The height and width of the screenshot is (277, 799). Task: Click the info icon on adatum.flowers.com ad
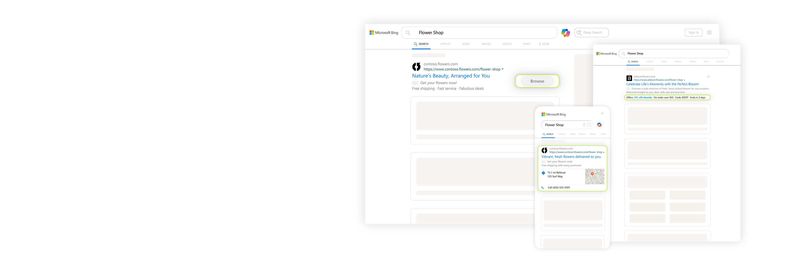pyautogui.click(x=708, y=76)
